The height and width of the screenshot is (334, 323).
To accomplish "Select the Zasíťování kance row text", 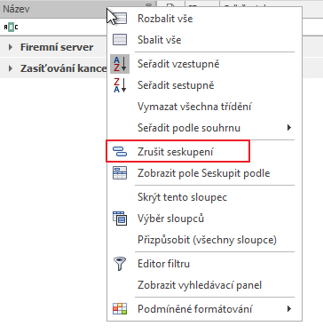I will 63,68.
